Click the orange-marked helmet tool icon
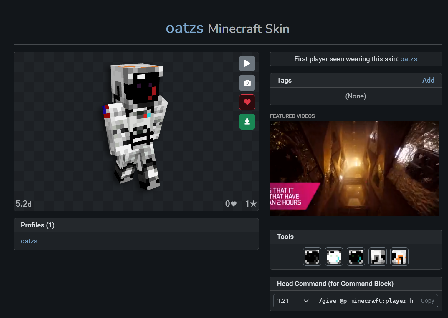 [399, 257]
